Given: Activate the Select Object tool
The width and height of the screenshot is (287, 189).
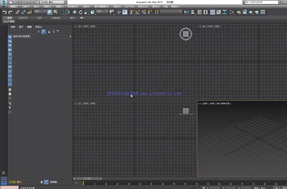Looking at the screenshot, I should pos(49,12).
